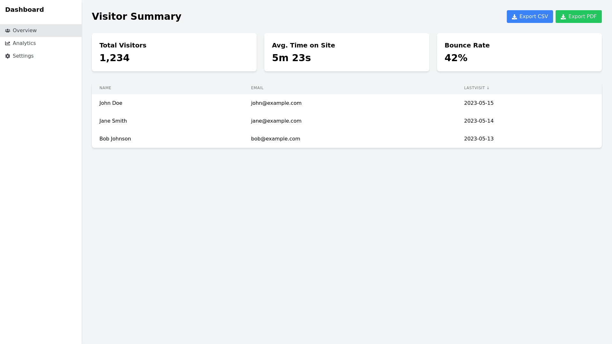Screen dimensions: 612x344
Task: Open the Analytics menu item
Action: point(24,43)
